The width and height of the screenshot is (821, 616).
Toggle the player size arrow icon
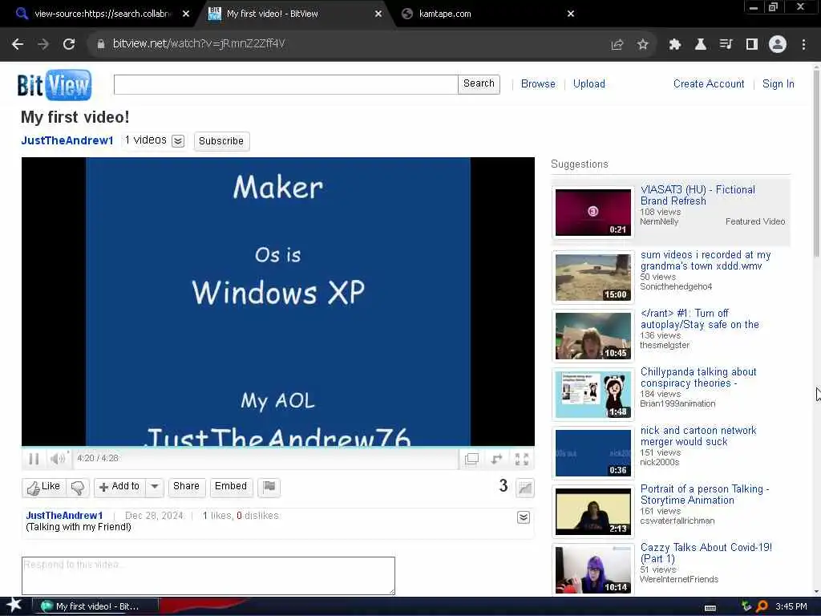click(496, 459)
